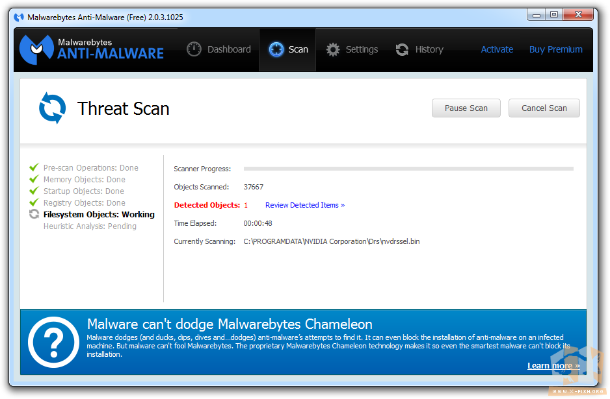Viewport: 610px width, 399px height.
Task: Cancel the threat scan
Action: point(544,108)
